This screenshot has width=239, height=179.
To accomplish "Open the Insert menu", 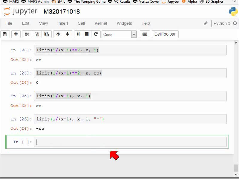I will tap(63, 23).
